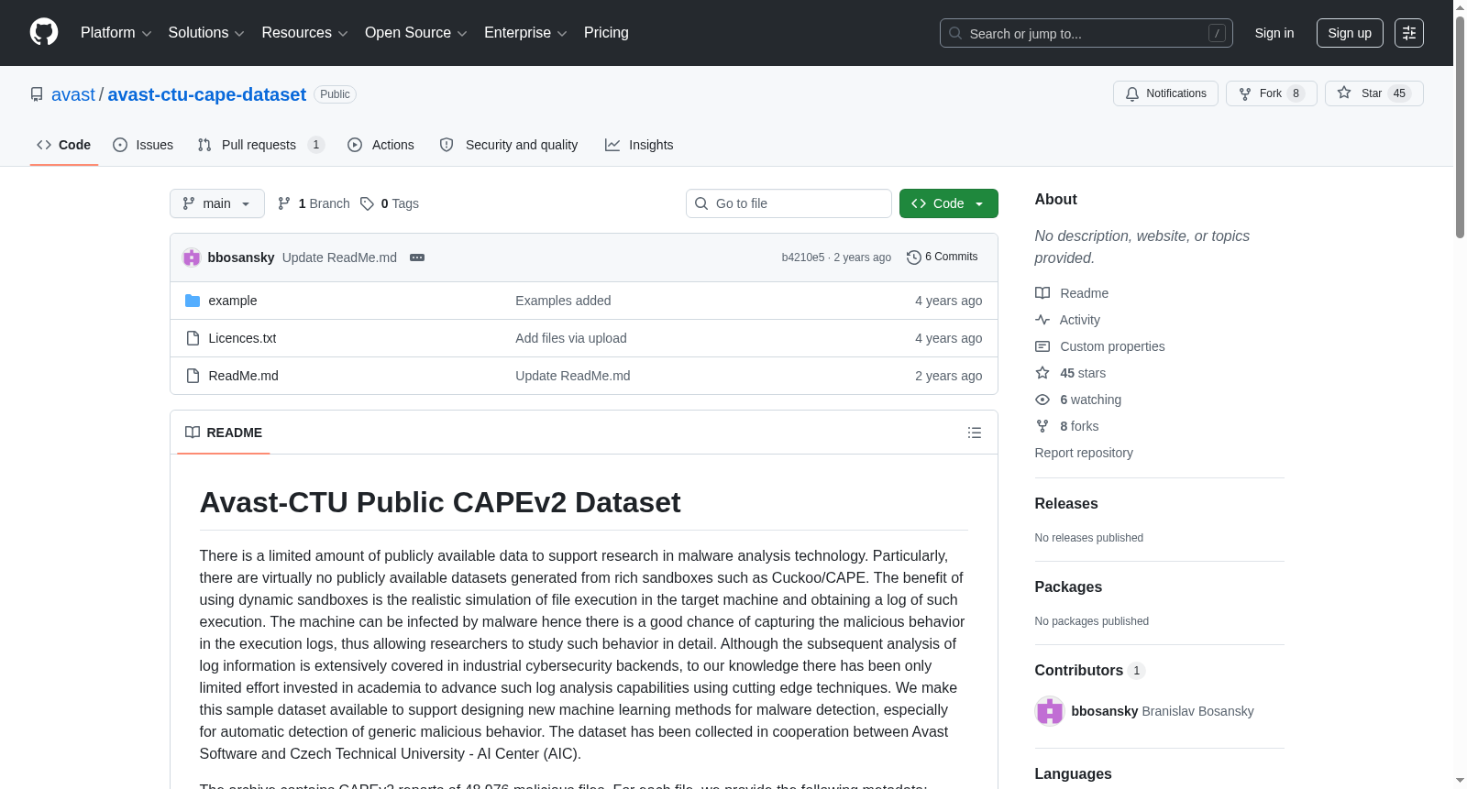Click Add files via upload commit message
Image resolution: width=1467 pixels, height=789 pixels.
[x=571, y=338]
